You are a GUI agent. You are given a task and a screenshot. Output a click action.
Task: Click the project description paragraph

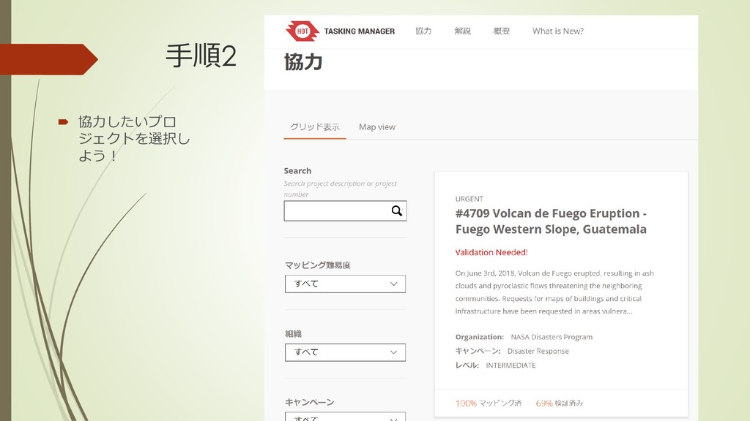[x=554, y=292]
